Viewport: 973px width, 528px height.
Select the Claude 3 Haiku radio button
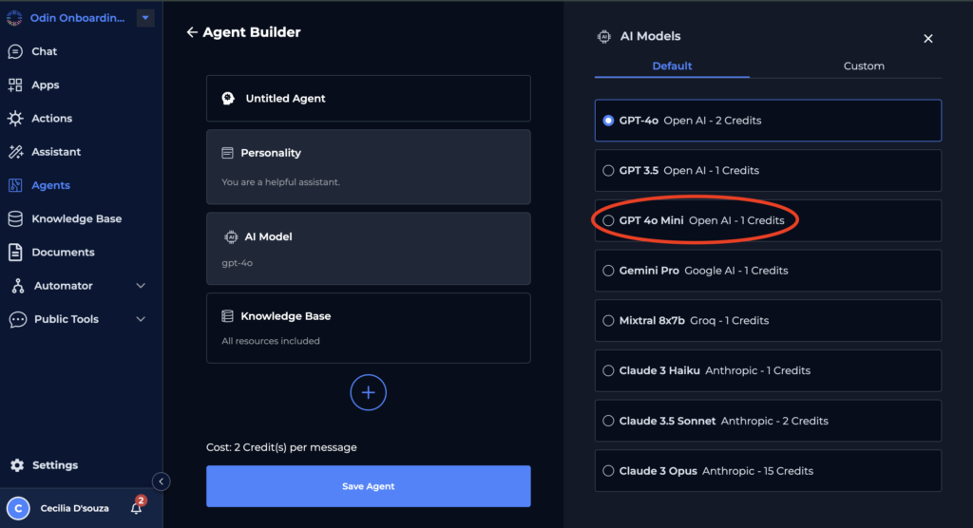pos(608,371)
